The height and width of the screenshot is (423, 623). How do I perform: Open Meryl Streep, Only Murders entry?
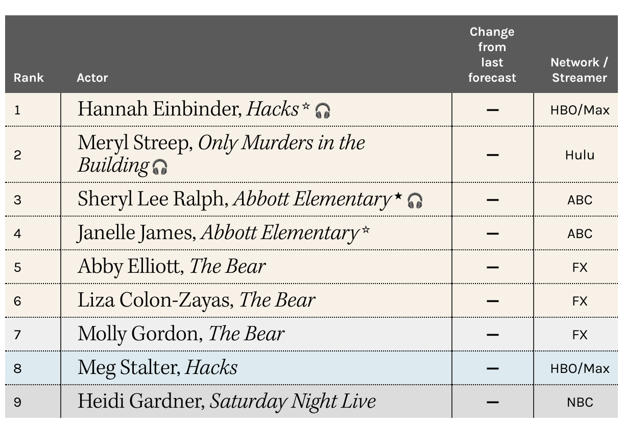click(221, 154)
